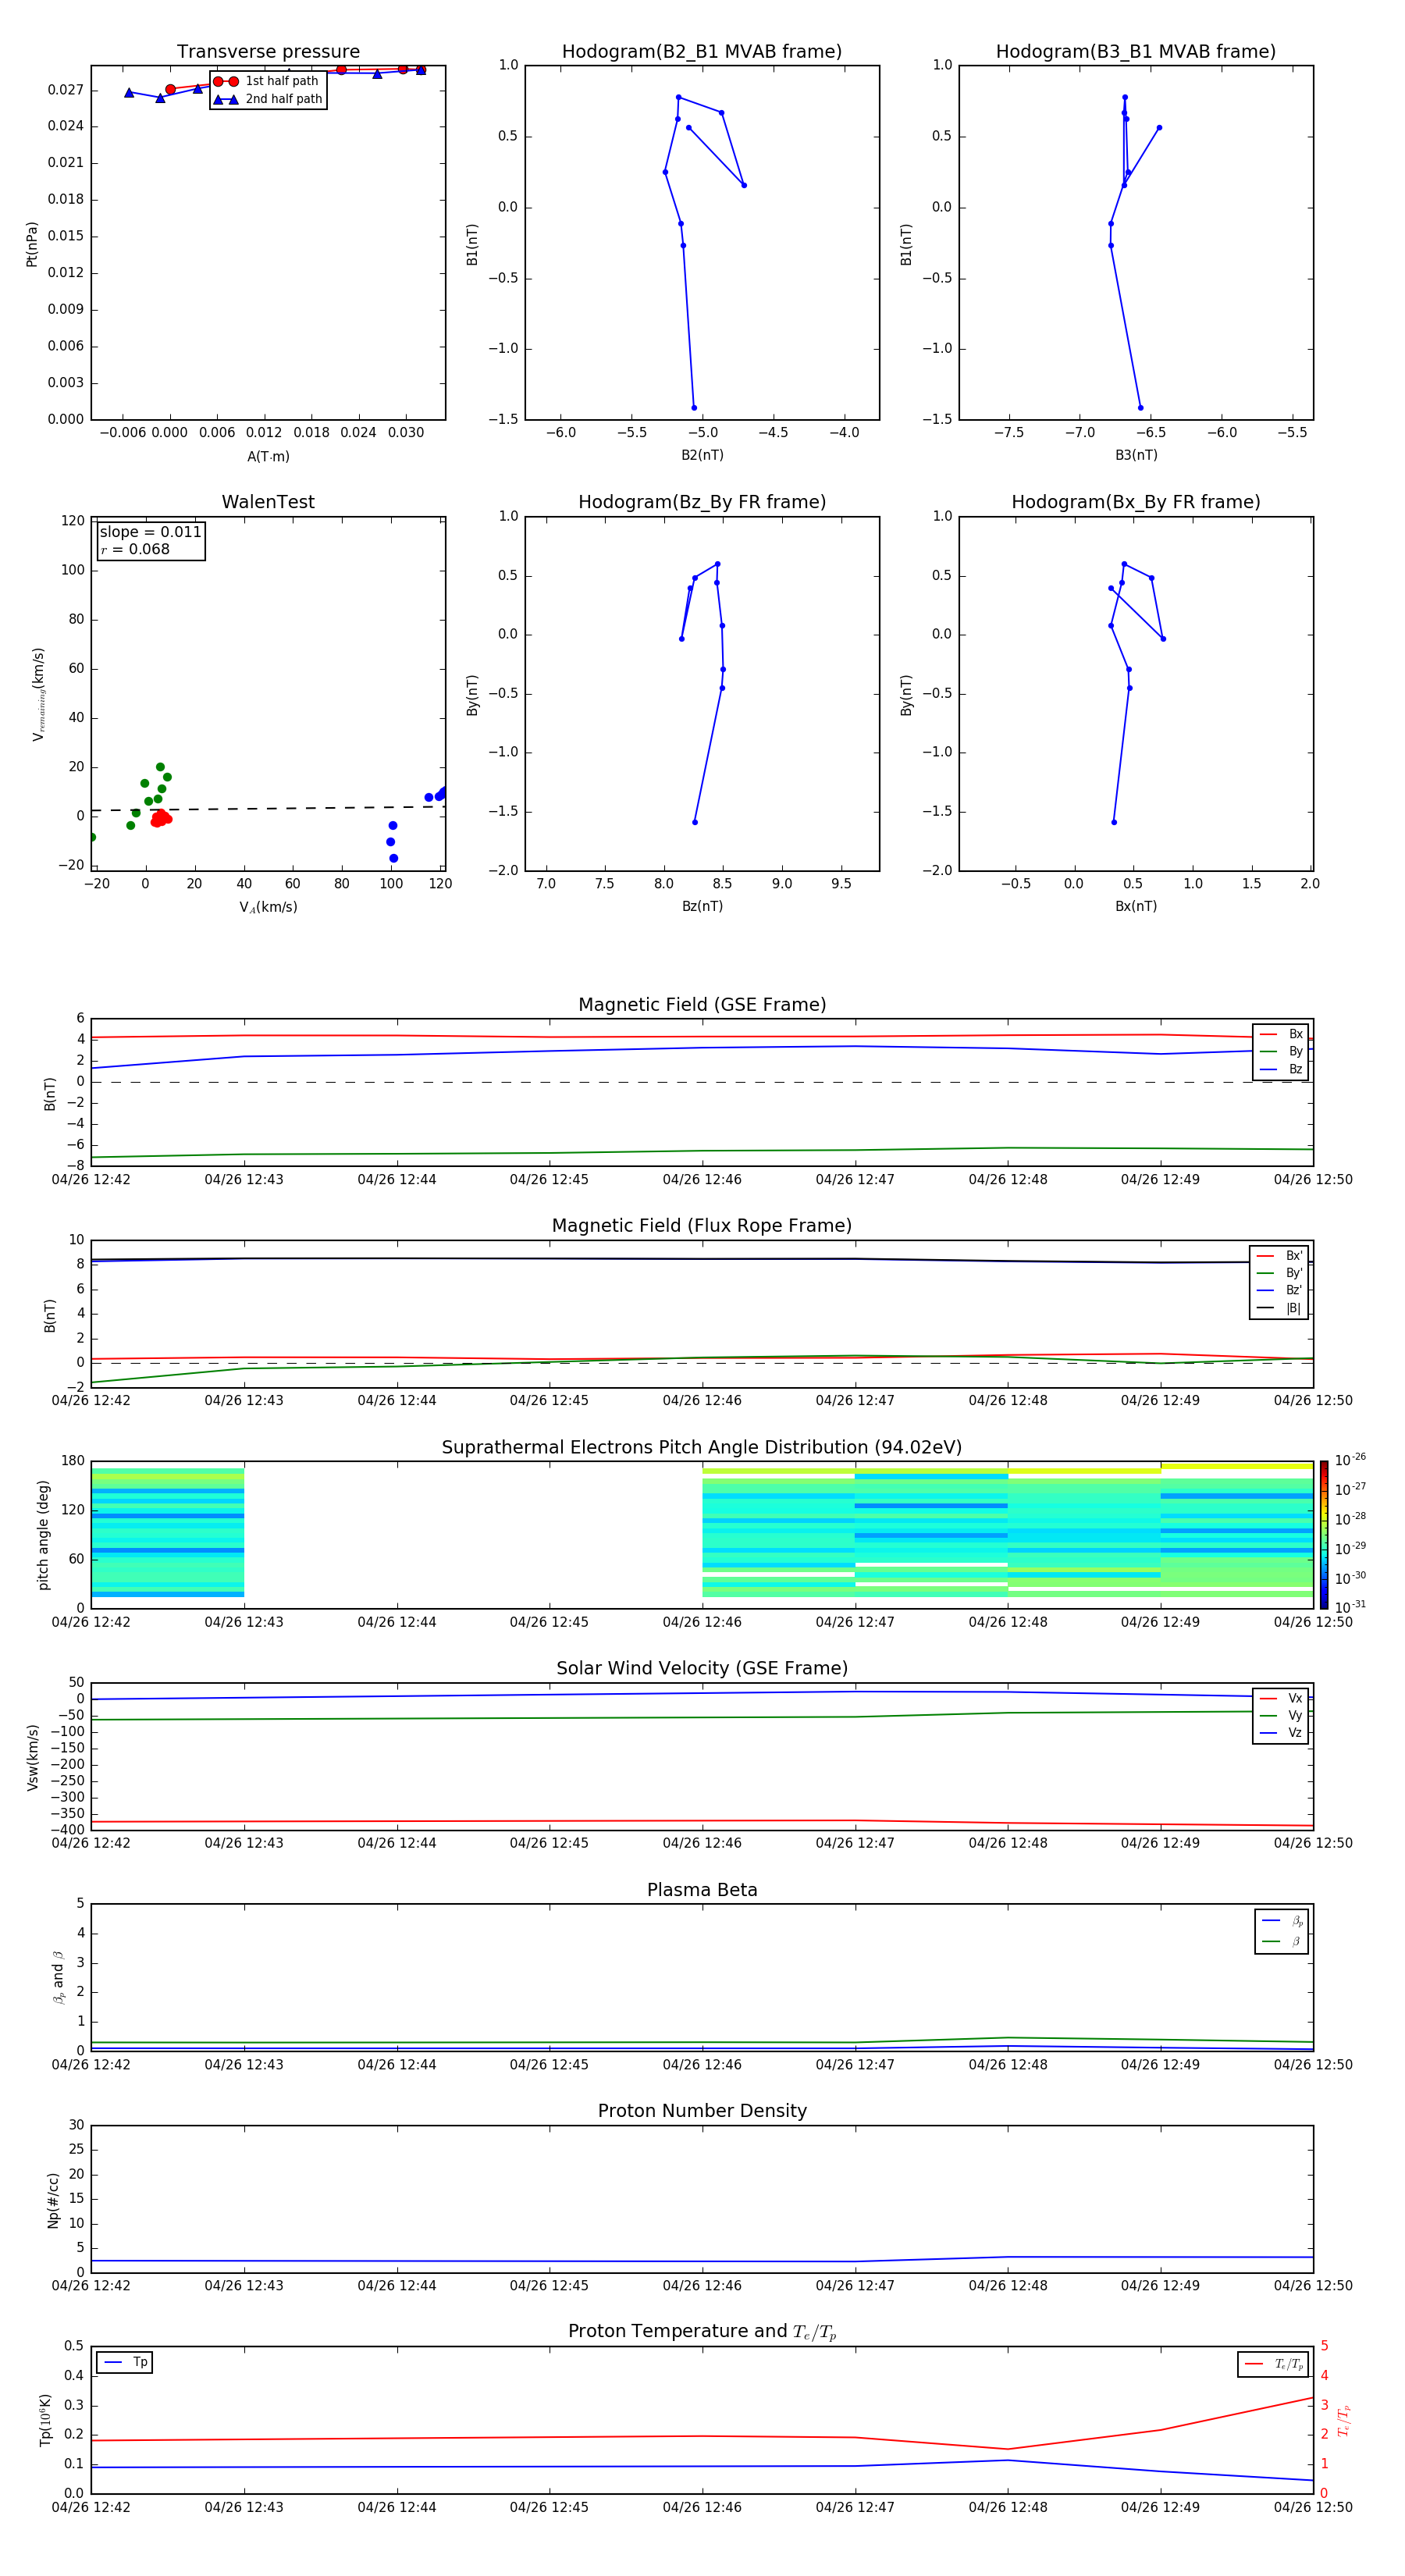Viewport: 1405px width, 2576px height.
Task: Click the "Proton Number Density" title
Action: pyautogui.click(x=702, y=2111)
